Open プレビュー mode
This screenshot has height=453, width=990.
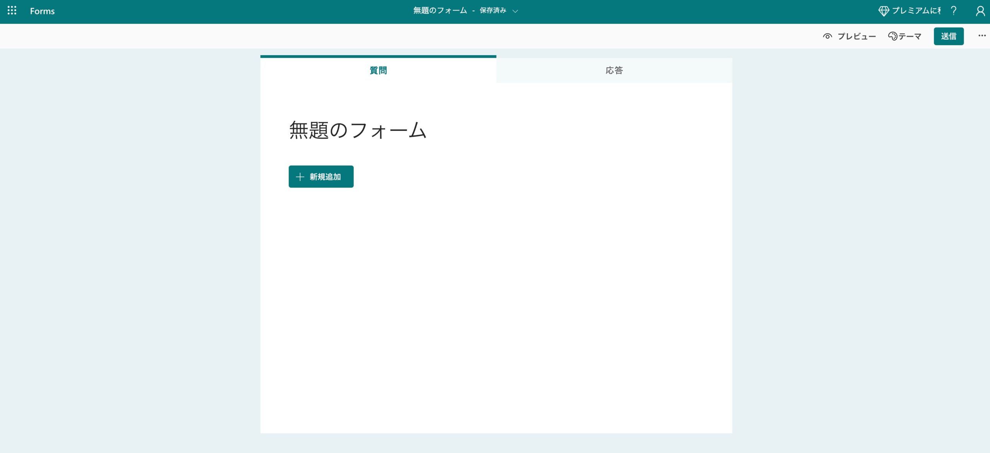[x=857, y=36]
